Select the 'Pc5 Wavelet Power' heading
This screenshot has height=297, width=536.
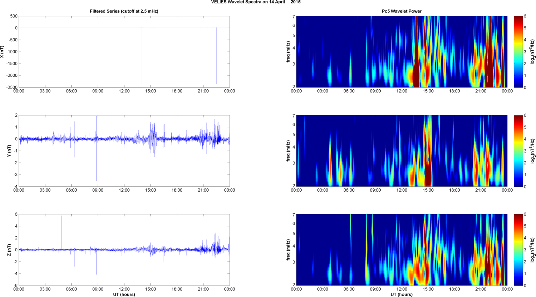pos(402,11)
